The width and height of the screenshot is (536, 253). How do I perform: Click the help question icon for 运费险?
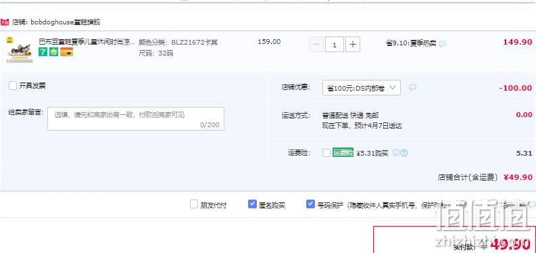point(404,153)
